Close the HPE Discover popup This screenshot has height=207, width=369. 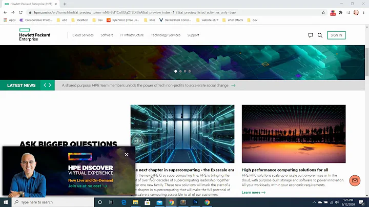[x=127, y=155]
